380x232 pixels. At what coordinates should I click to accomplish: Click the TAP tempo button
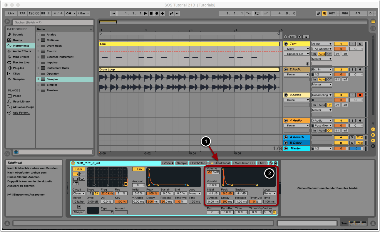pos(23,13)
